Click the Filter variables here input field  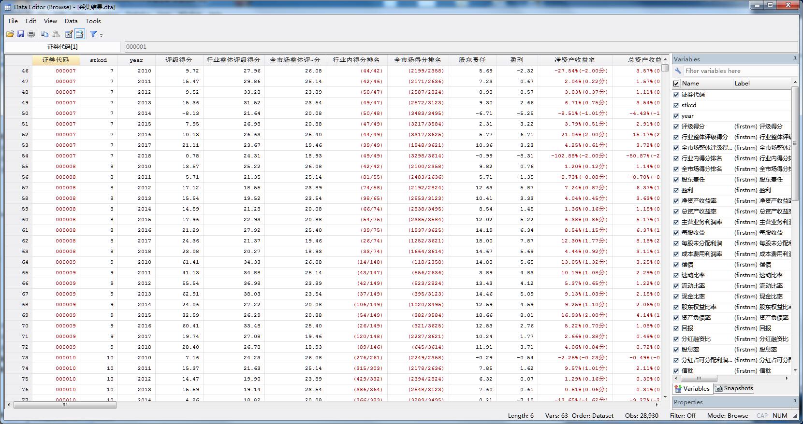740,71
